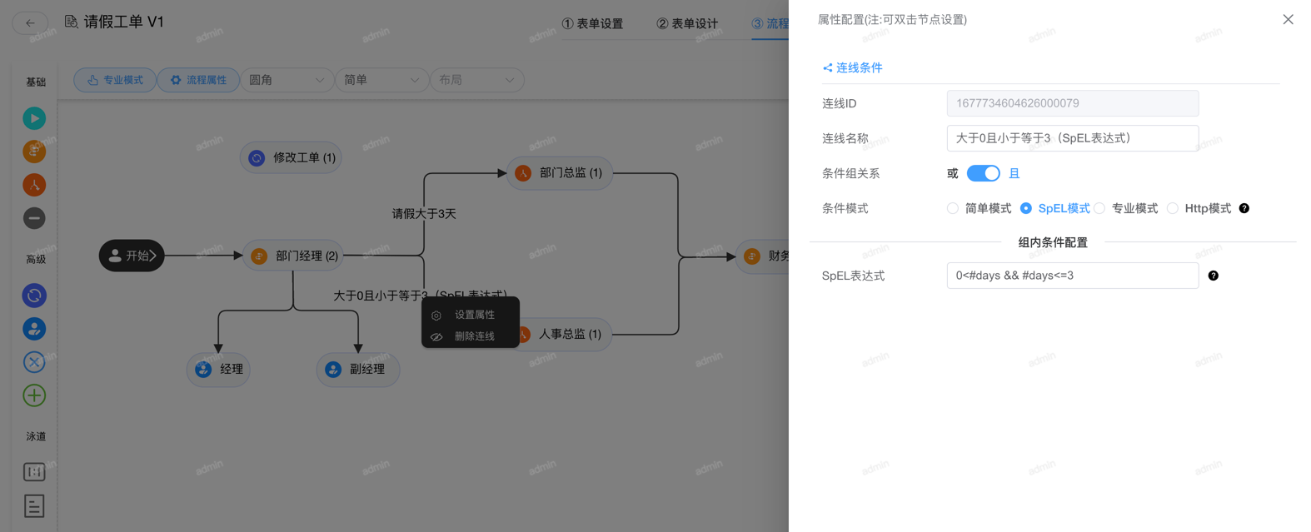1311x532 pixels.
Task: Click the green start node icon in sidebar
Action: [34, 118]
